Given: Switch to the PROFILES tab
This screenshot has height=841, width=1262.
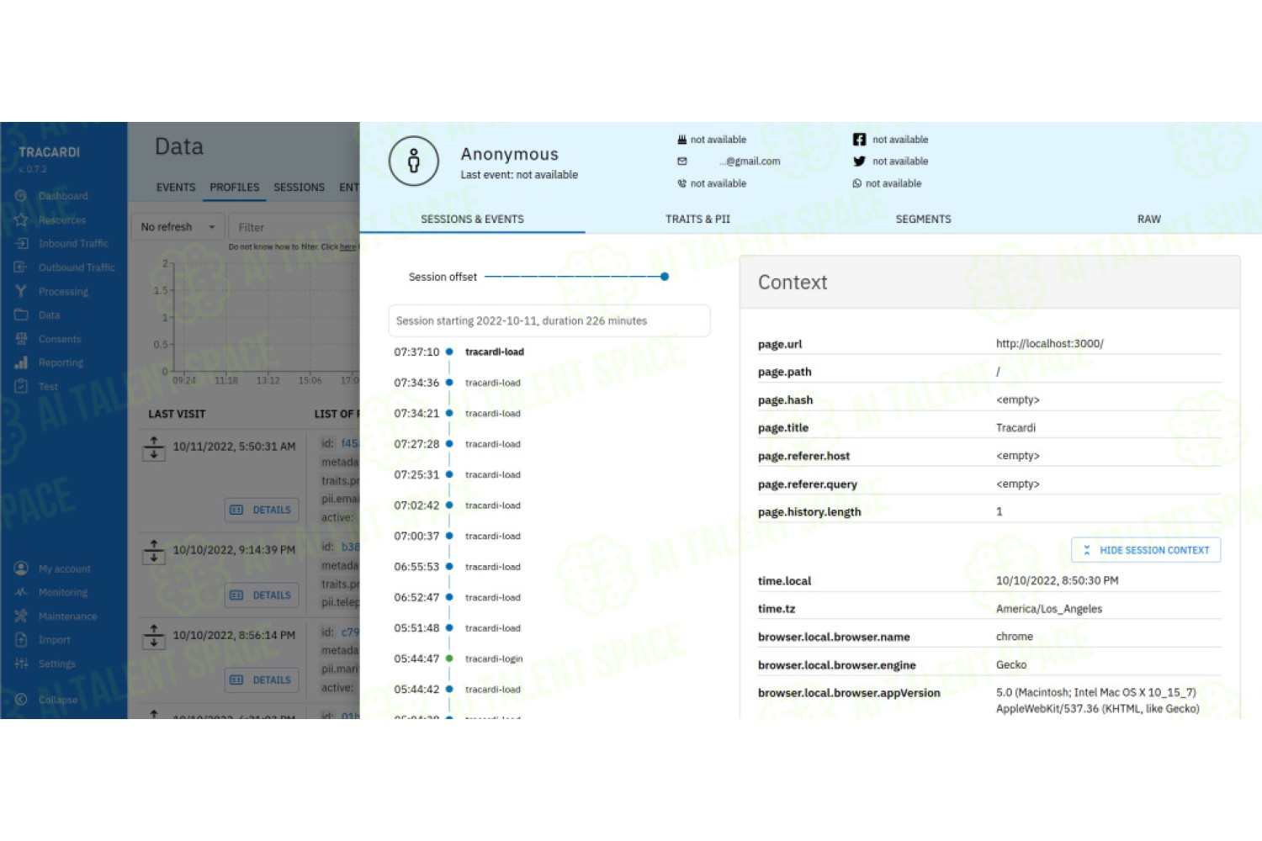Looking at the screenshot, I should tap(235, 188).
